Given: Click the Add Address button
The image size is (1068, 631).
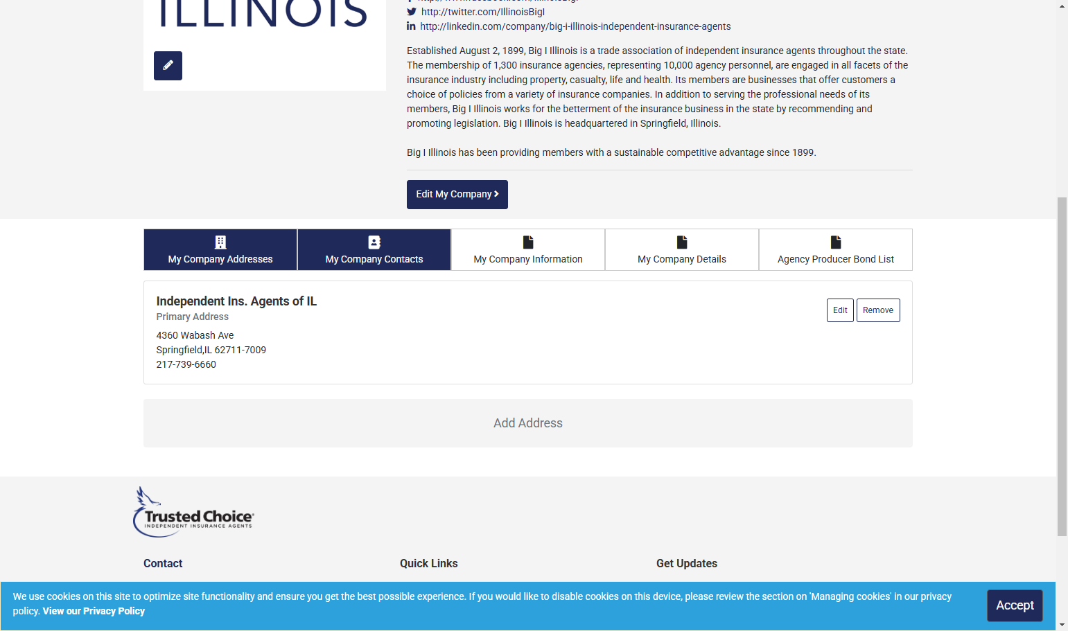Looking at the screenshot, I should click(x=528, y=423).
